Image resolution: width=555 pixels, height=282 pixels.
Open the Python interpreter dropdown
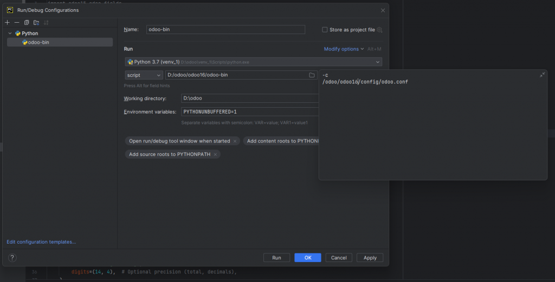254,62
